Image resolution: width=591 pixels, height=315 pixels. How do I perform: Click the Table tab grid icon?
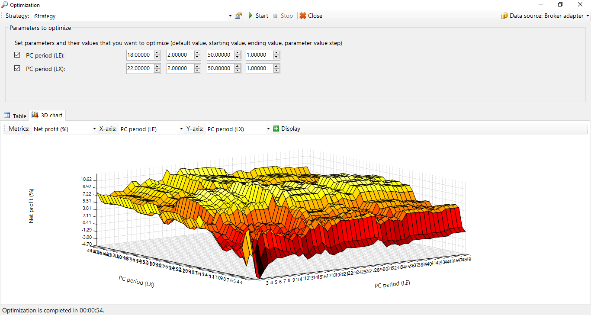coord(7,116)
